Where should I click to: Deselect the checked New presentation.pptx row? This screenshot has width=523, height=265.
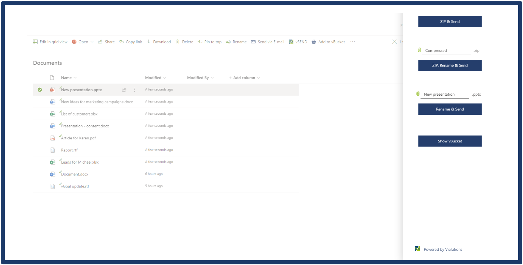click(x=40, y=90)
